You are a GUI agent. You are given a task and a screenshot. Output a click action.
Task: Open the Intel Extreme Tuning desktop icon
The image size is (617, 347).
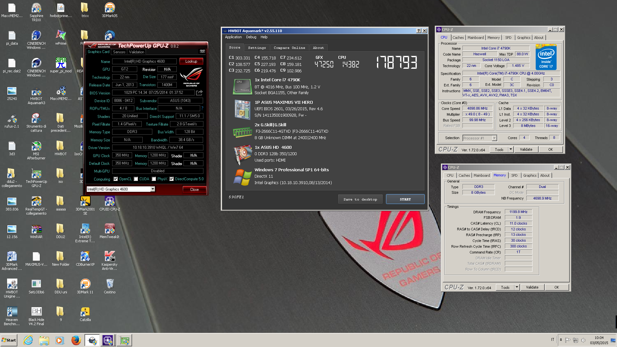[x=85, y=233]
